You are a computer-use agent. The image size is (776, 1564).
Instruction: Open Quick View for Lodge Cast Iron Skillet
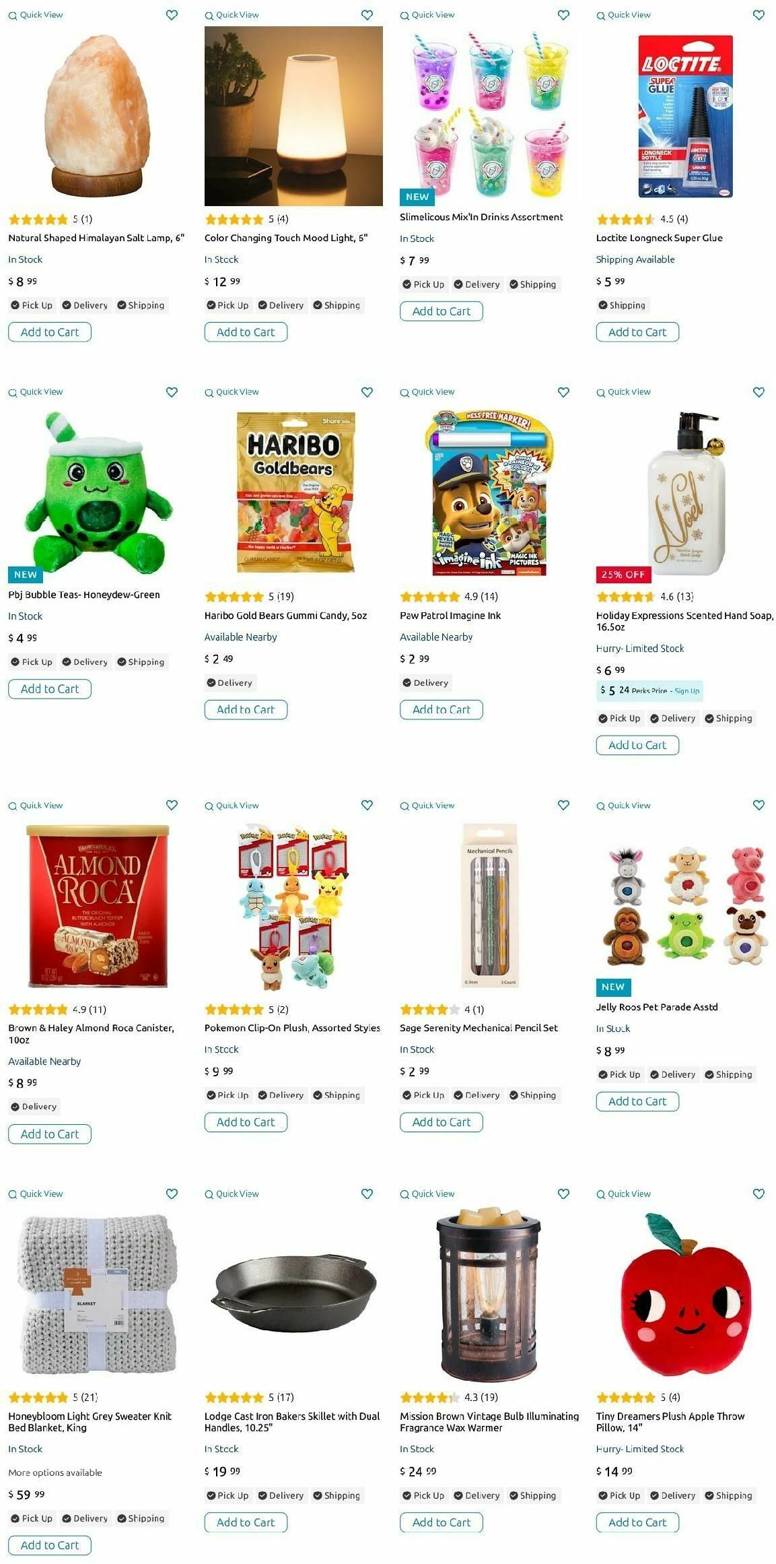click(232, 1194)
